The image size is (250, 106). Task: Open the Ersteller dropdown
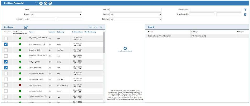pyautogui.click(x=135, y=14)
